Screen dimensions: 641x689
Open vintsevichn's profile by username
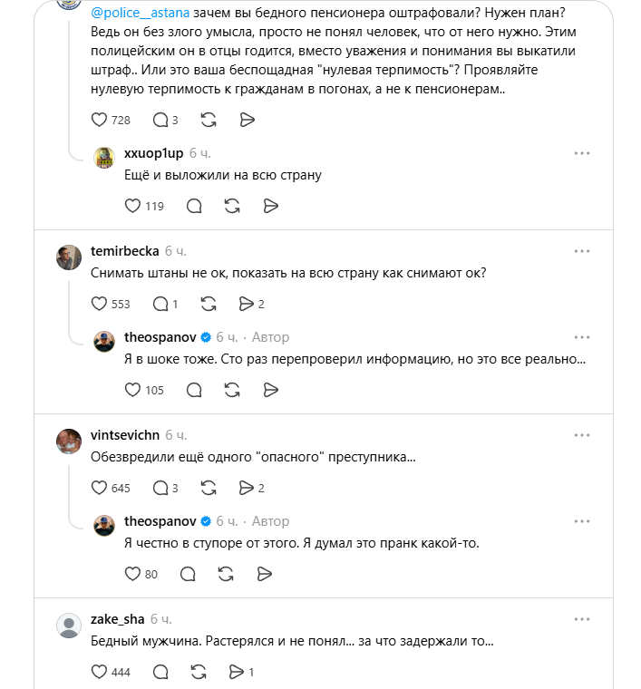(125, 435)
